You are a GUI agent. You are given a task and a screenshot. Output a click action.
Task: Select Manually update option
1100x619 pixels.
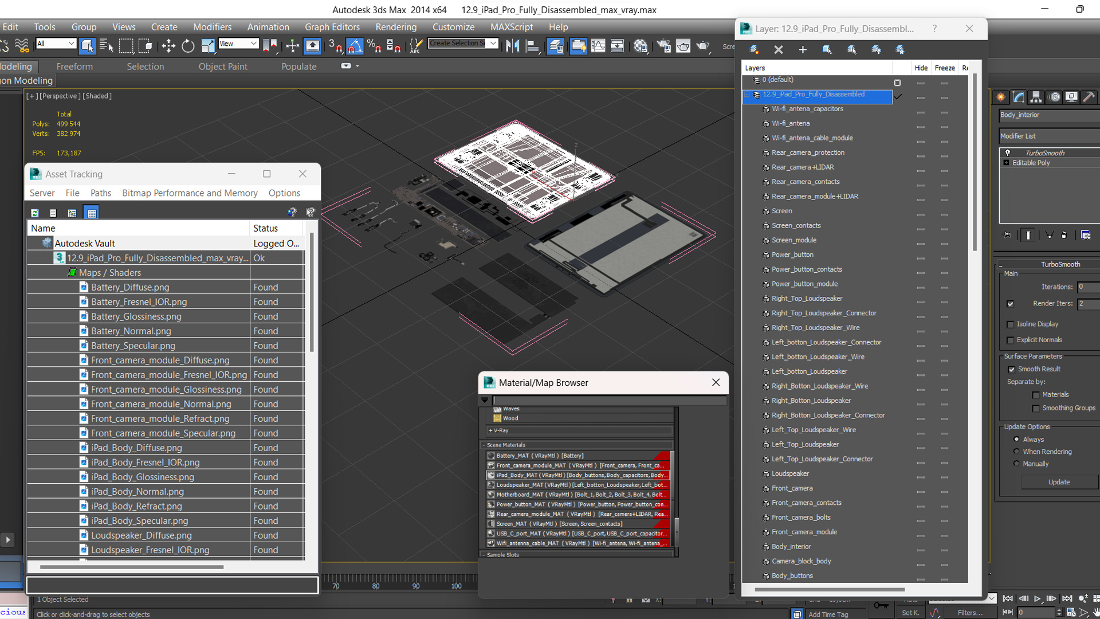point(1016,464)
